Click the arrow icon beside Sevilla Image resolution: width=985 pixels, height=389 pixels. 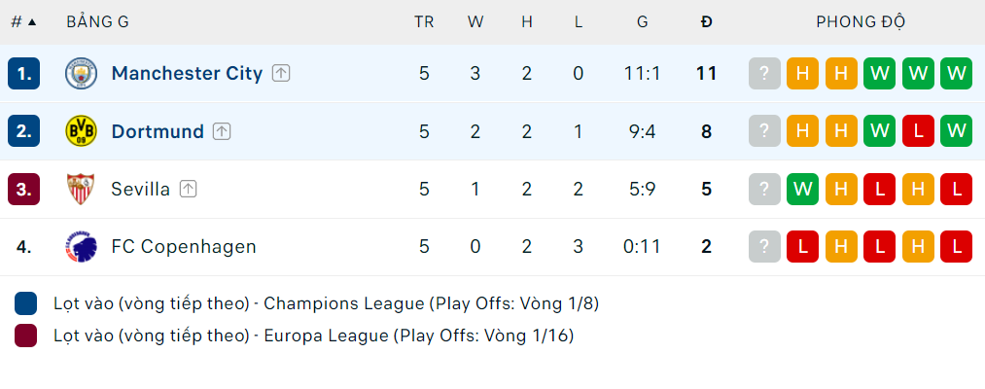[x=188, y=189]
